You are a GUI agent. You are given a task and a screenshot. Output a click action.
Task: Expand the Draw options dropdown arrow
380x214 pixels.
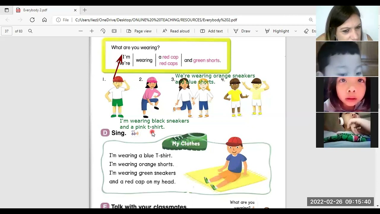tap(257, 31)
